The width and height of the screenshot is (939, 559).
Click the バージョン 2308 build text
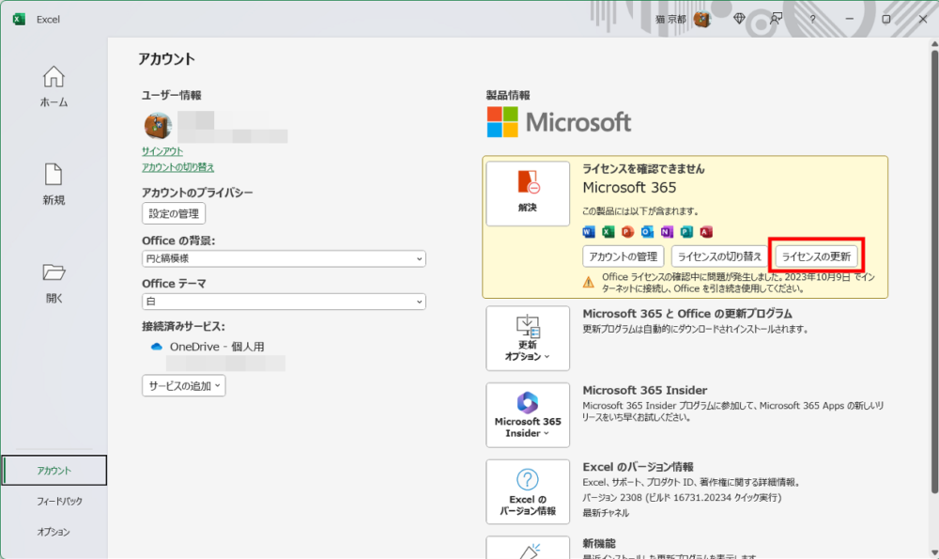pos(682,497)
